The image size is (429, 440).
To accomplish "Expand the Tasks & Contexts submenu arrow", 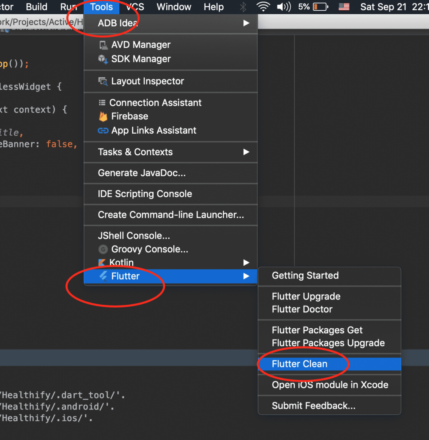I will [246, 152].
